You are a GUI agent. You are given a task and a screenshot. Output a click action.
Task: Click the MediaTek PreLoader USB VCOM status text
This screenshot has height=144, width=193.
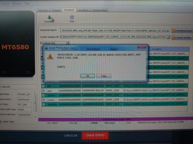(x=161, y=122)
